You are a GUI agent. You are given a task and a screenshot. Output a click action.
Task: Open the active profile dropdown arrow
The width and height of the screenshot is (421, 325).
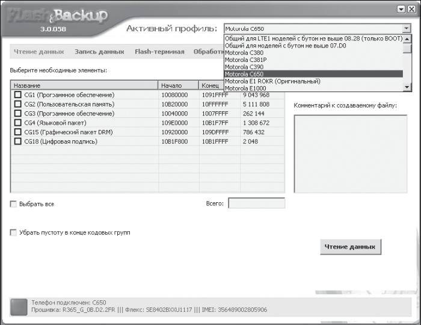click(x=407, y=28)
